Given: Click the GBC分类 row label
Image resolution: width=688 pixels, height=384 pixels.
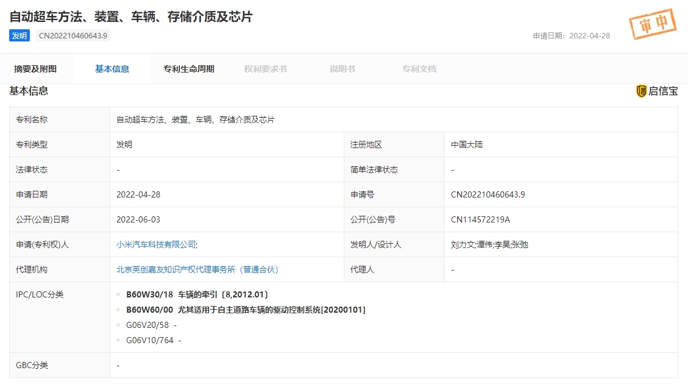Looking at the screenshot, I should coord(32,365).
